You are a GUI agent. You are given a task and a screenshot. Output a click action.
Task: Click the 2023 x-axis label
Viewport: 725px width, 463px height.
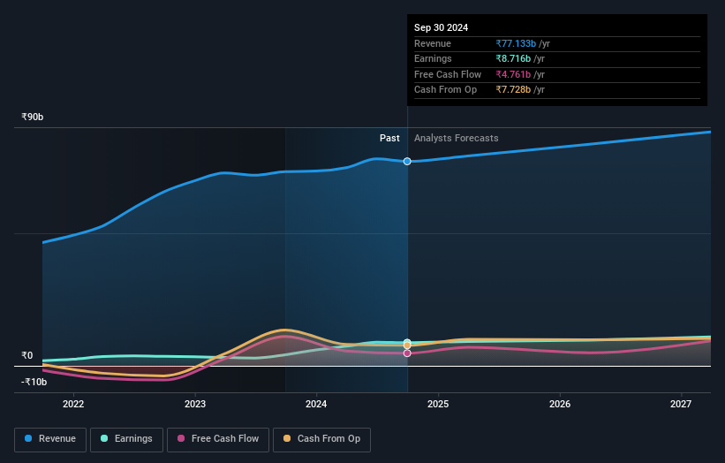[x=195, y=404]
